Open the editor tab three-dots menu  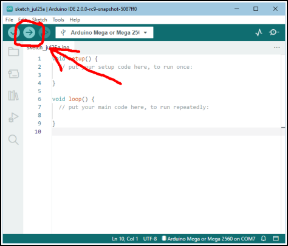tap(276, 47)
